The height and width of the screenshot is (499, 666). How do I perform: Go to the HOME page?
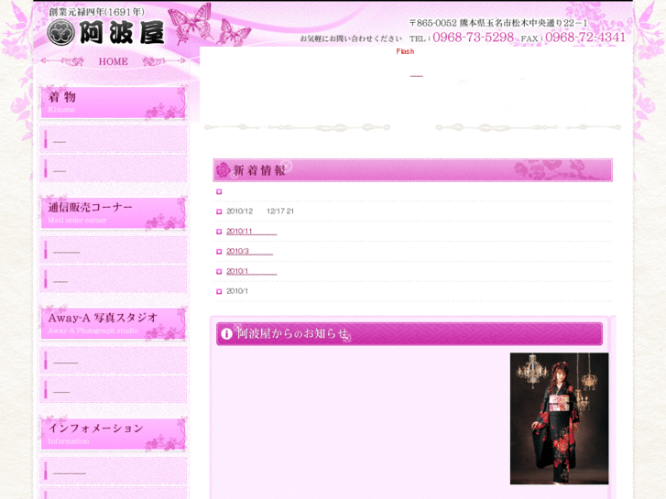(113, 61)
